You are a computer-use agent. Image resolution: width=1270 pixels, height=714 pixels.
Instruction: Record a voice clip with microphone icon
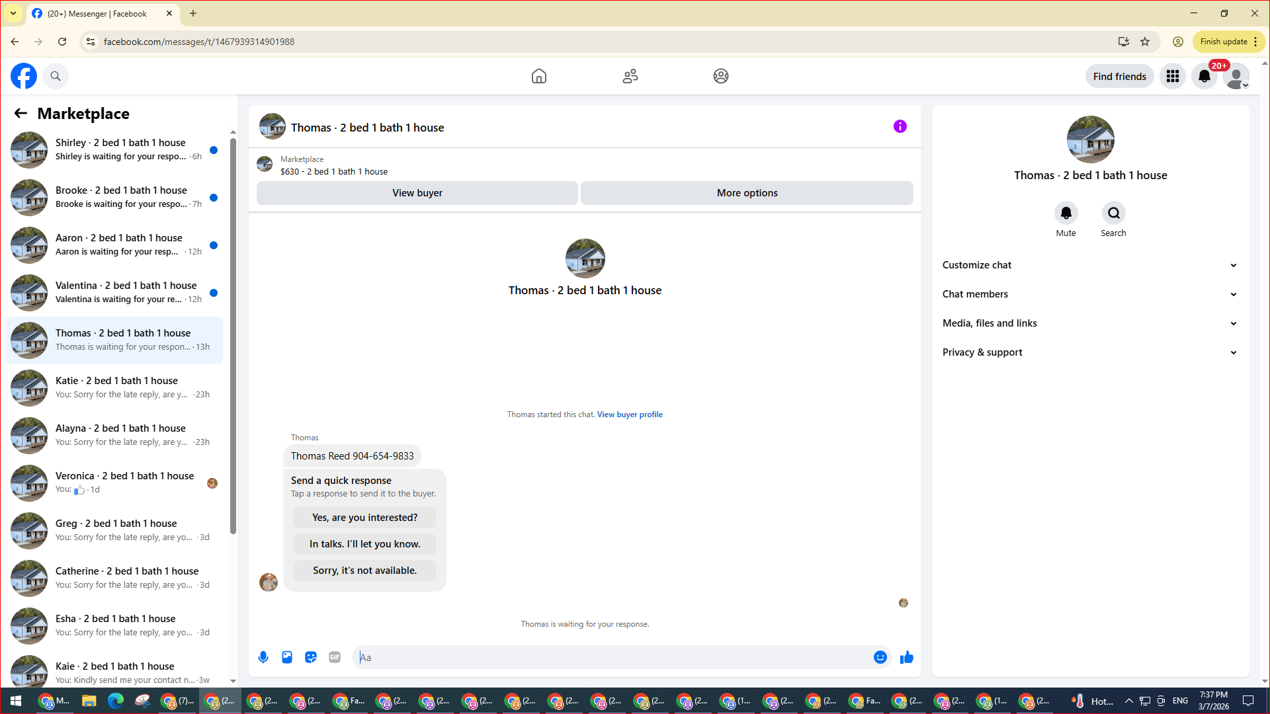click(x=263, y=657)
